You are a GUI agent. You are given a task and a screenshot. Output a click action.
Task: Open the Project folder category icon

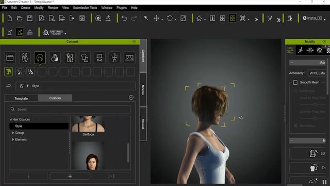10,57
